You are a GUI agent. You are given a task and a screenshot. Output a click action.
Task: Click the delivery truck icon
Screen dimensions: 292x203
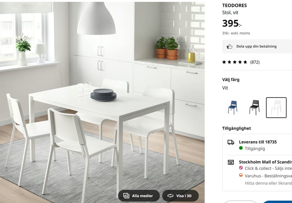pyautogui.click(x=231, y=142)
